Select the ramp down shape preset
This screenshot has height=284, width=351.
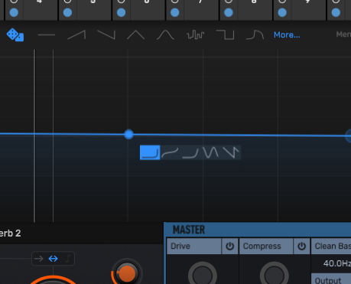coord(106,34)
